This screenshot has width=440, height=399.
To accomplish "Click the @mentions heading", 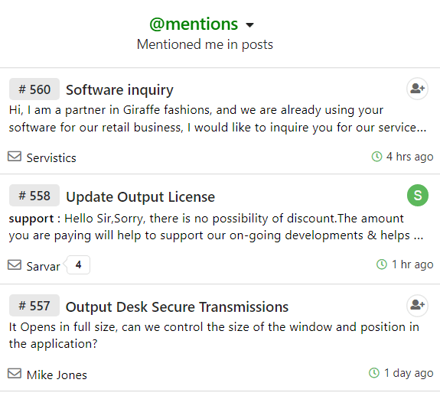I will (194, 24).
